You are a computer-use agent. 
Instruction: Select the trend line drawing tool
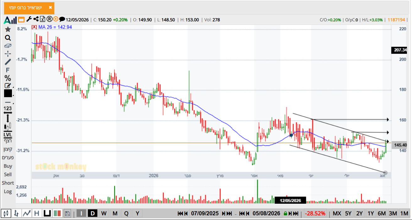pos(8,62)
